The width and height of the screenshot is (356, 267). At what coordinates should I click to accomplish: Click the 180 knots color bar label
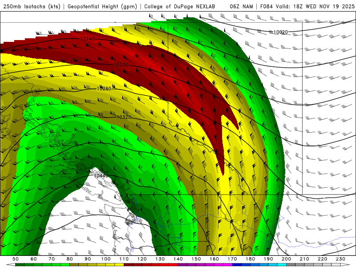tap(250, 259)
